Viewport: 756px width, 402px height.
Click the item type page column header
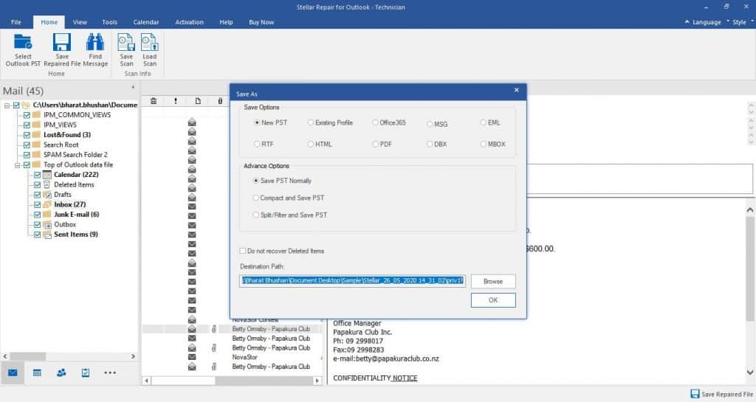[198, 101]
